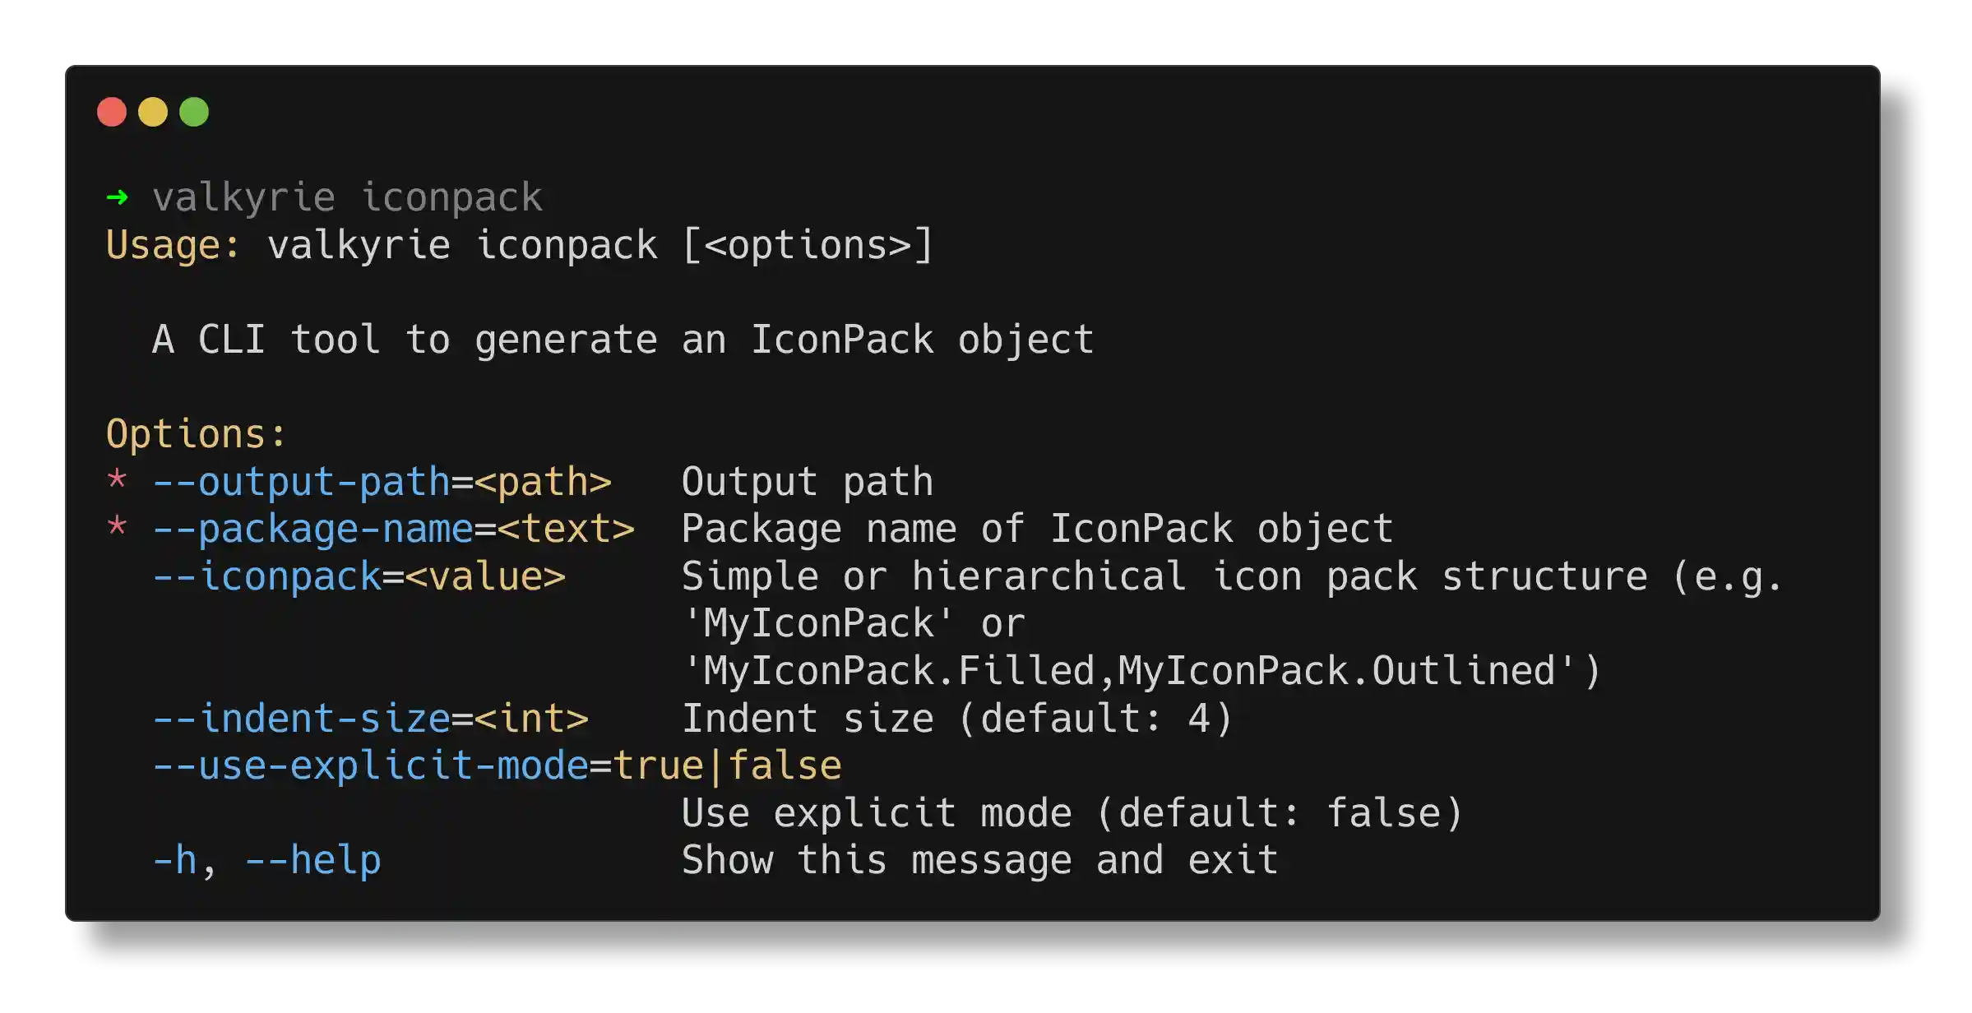Click the red asterisk beside --output-path
Screen dimensions: 1972x1013
[x=117, y=479]
